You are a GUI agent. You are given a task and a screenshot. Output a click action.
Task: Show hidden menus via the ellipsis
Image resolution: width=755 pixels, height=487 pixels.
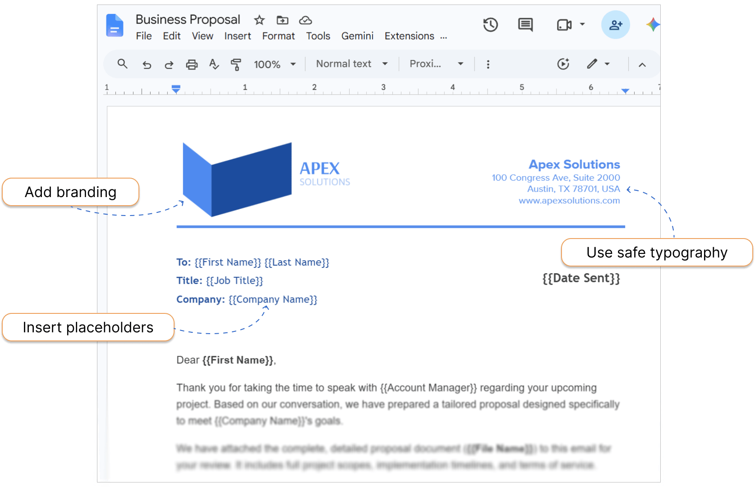444,37
